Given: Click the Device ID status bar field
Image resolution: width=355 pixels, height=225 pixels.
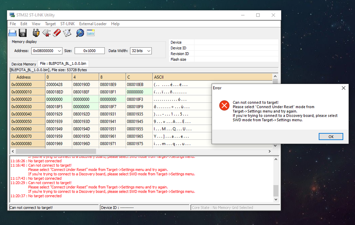Looking at the screenshot, I should tap(144, 208).
